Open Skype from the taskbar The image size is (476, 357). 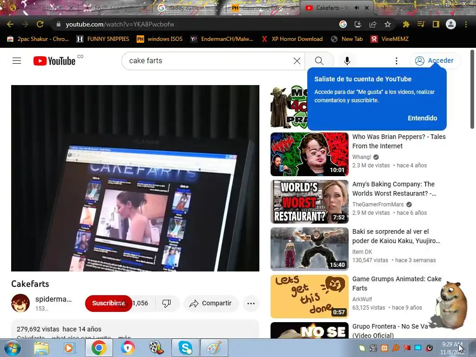185,348
